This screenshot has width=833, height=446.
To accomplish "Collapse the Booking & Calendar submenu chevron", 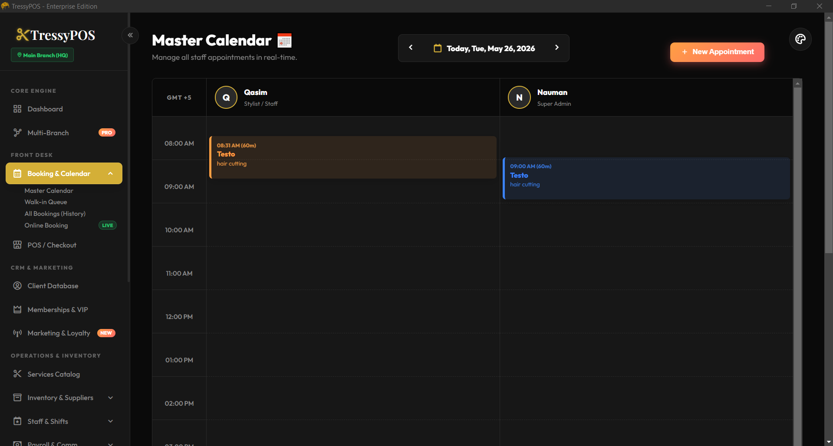I will coord(111,173).
